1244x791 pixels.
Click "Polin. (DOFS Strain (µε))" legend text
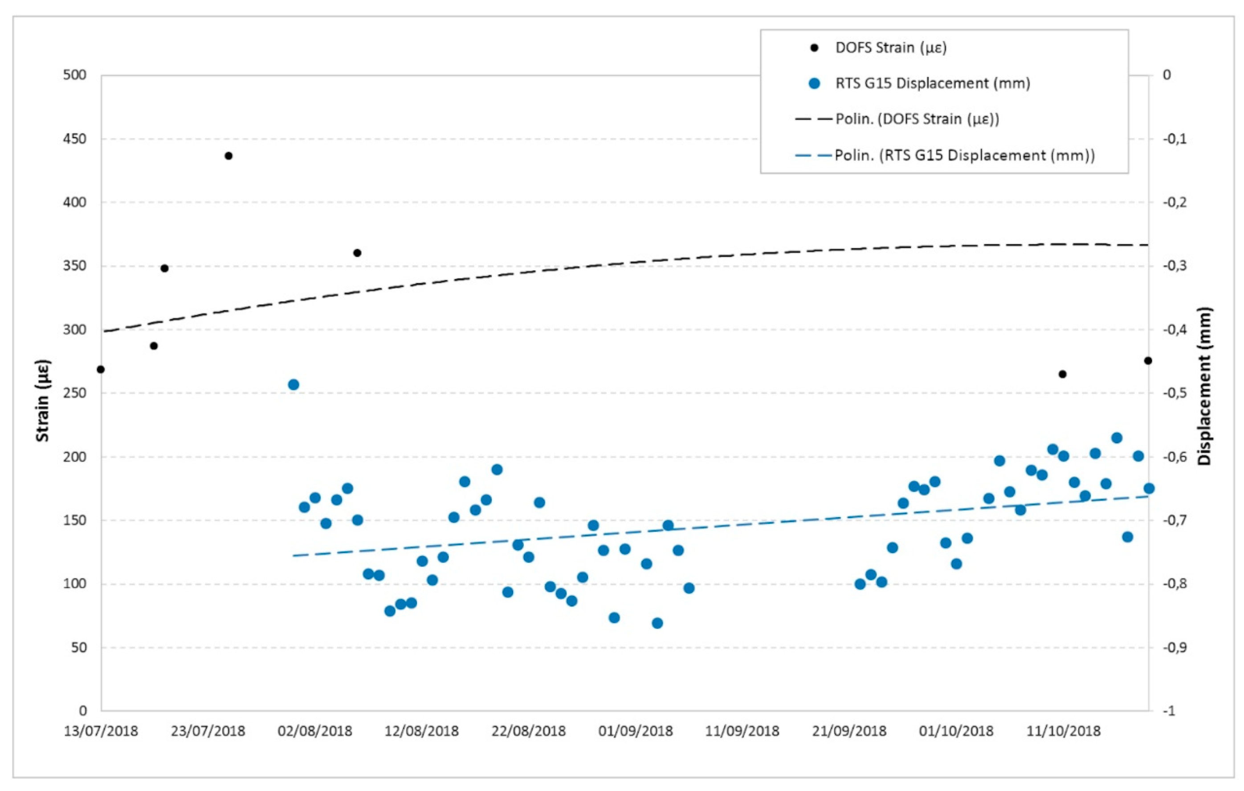pyautogui.click(x=918, y=119)
